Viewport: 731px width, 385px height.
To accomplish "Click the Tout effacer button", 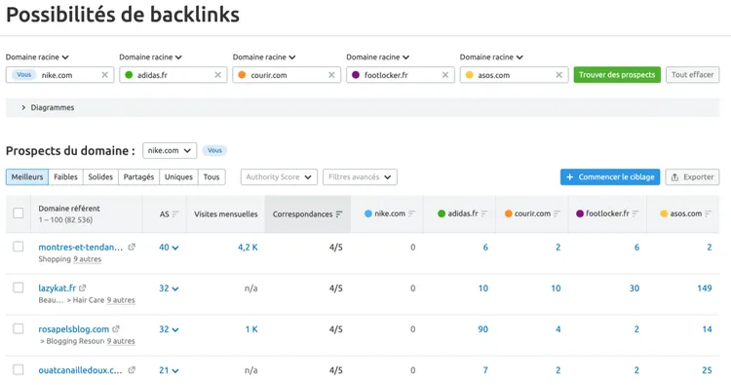I will (693, 75).
